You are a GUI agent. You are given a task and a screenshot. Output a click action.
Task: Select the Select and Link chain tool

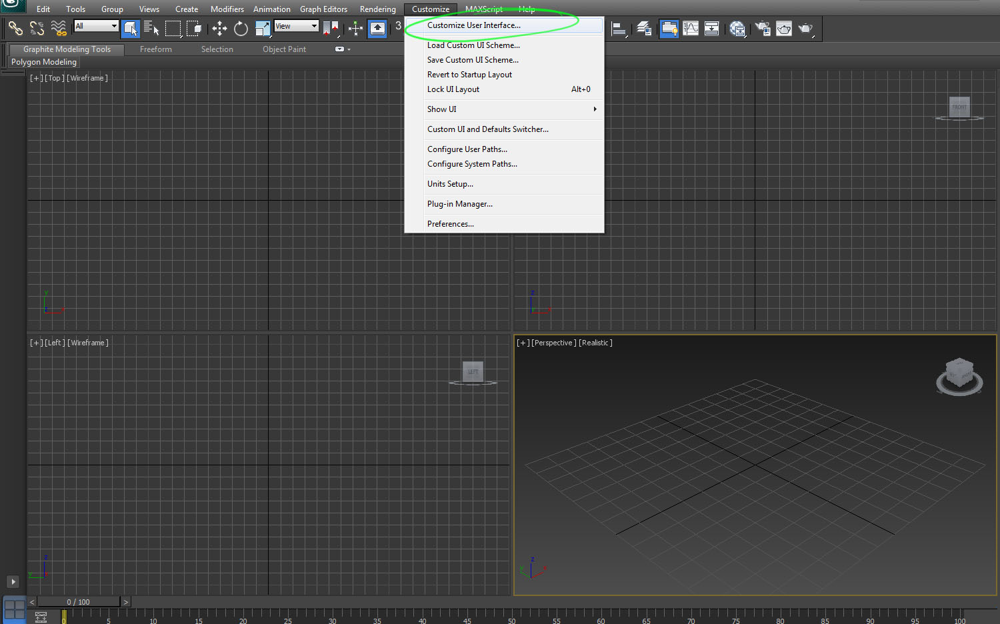pyautogui.click(x=15, y=28)
